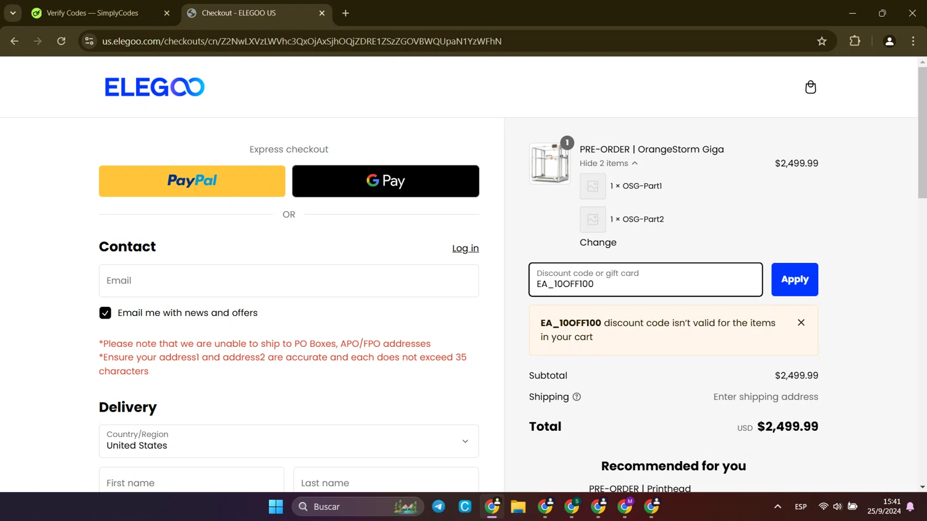
Task: Pay with the PayPal express button
Action: pos(192,181)
